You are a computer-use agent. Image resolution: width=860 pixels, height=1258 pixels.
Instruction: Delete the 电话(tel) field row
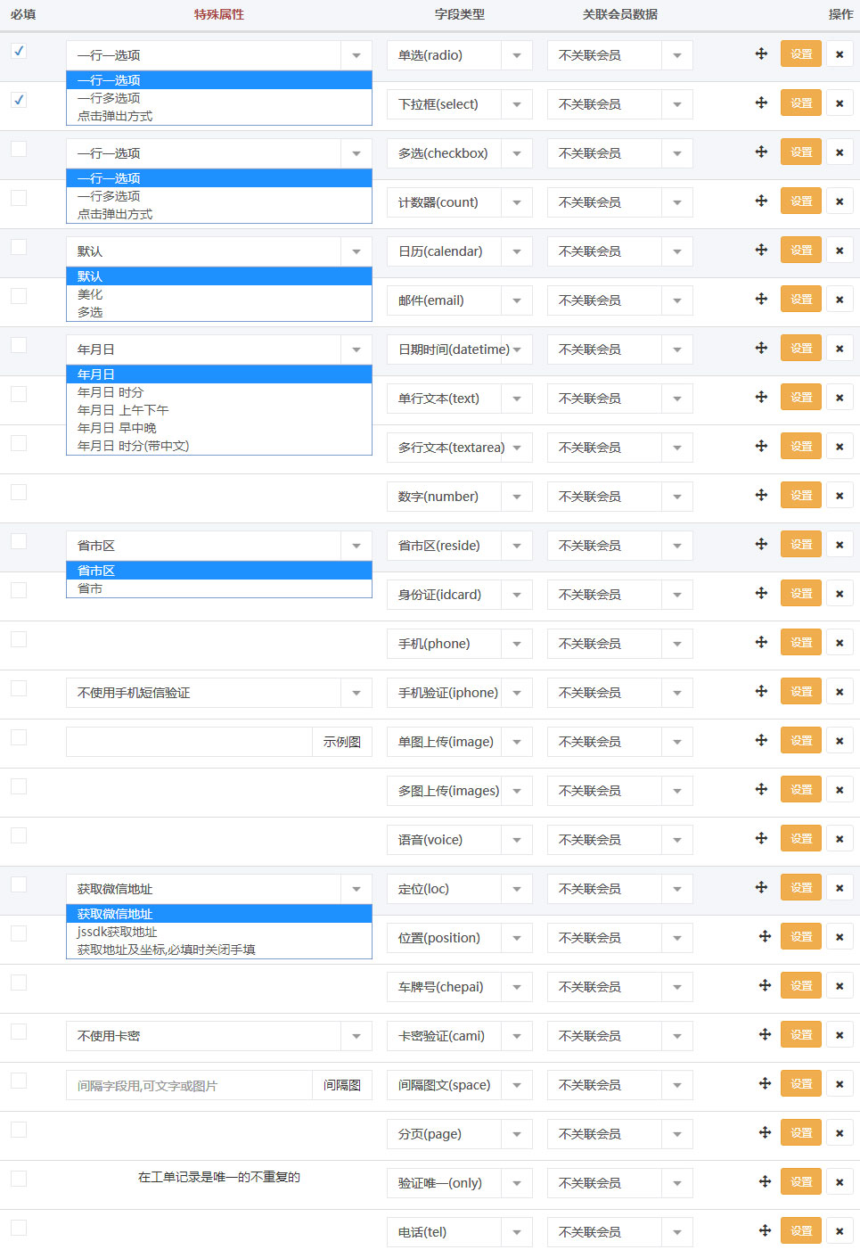839,1230
